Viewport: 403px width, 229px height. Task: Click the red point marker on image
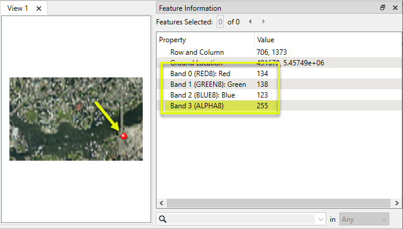pos(124,136)
